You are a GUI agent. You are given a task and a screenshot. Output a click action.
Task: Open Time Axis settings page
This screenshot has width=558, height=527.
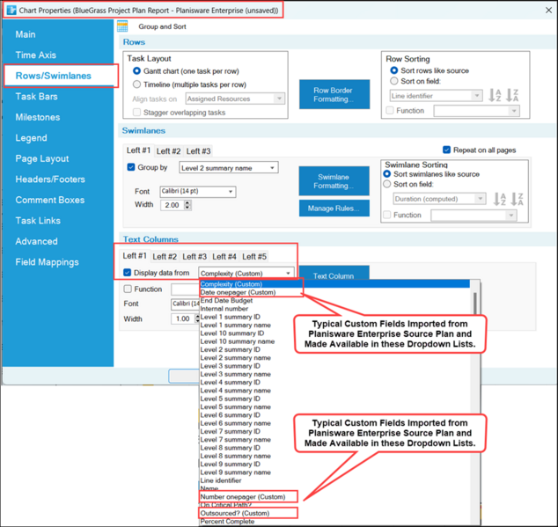pos(35,55)
